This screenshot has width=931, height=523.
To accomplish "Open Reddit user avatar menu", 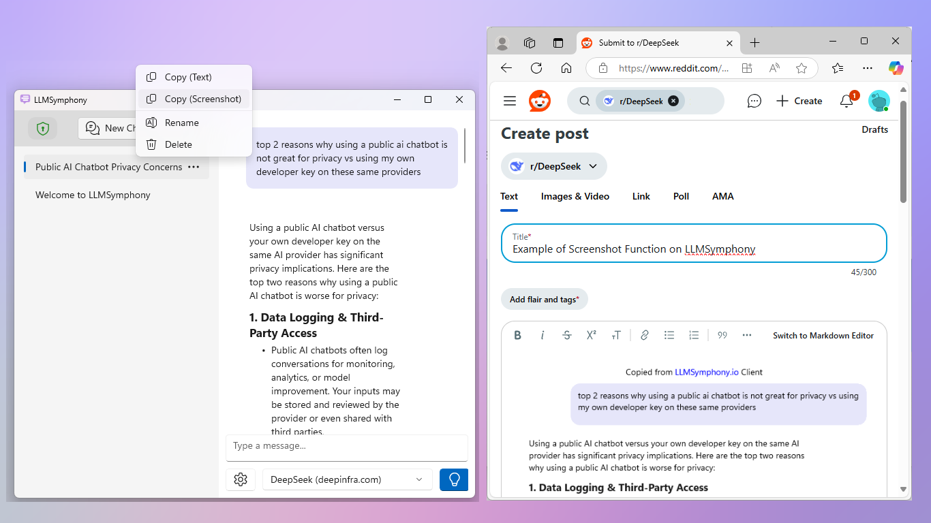I will pos(879,101).
